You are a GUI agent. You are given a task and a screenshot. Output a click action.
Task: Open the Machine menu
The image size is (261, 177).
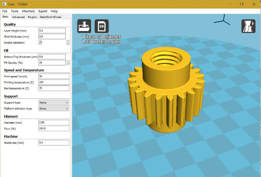[29, 11]
